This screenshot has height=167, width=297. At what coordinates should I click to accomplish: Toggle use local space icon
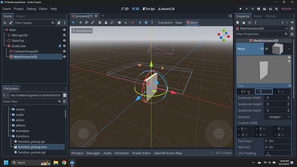pyautogui.click(x=119, y=23)
